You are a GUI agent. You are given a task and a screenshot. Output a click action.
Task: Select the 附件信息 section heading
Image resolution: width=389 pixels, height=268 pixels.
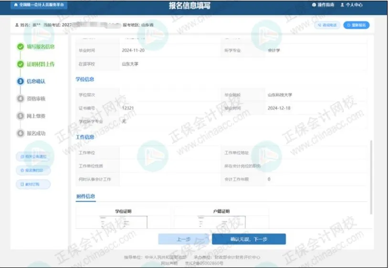point(85,196)
